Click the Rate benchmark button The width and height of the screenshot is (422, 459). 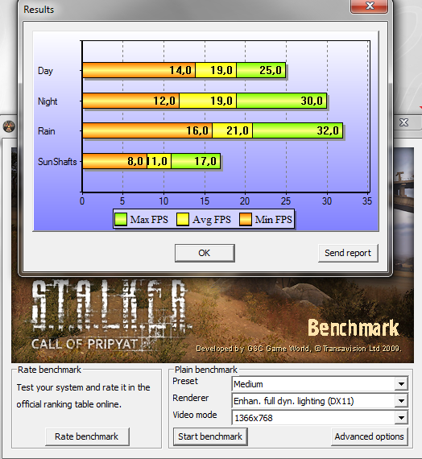[87, 436]
